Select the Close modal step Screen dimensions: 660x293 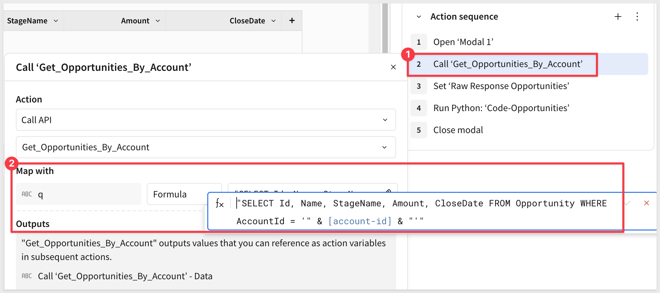click(458, 130)
